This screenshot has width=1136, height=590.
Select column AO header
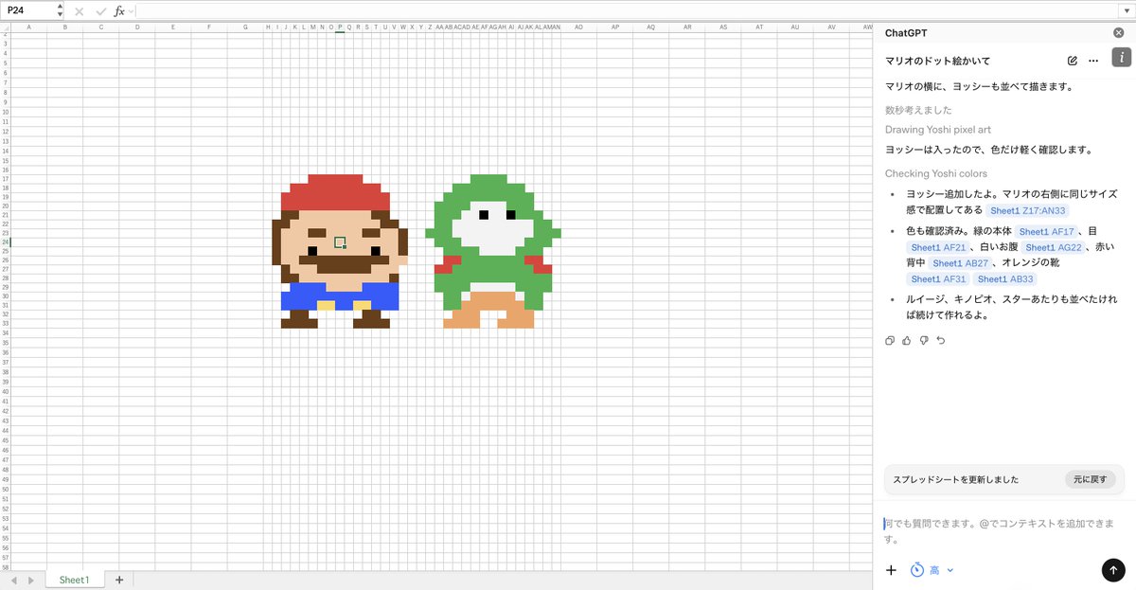pos(578,27)
